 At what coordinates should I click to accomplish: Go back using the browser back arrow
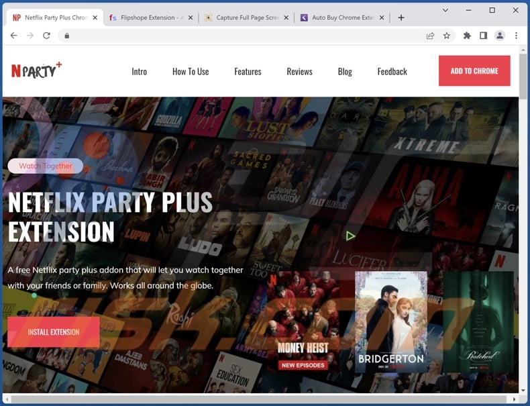tap(13, 36)
